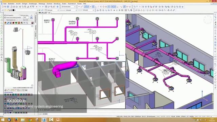Toggle the CAD-Doppelklick checkbox

click(5, 15)
